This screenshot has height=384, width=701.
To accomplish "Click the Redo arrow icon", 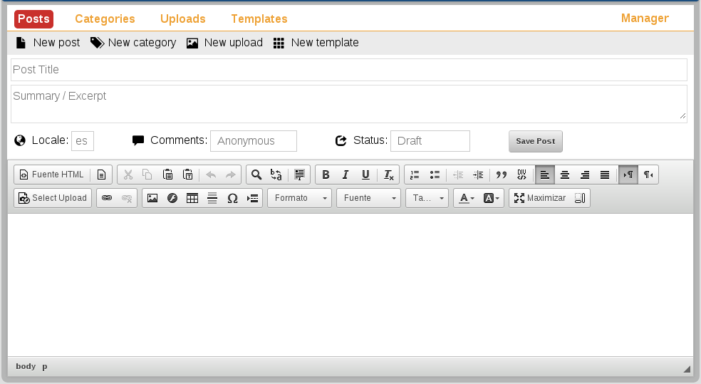I will [231, 175].
